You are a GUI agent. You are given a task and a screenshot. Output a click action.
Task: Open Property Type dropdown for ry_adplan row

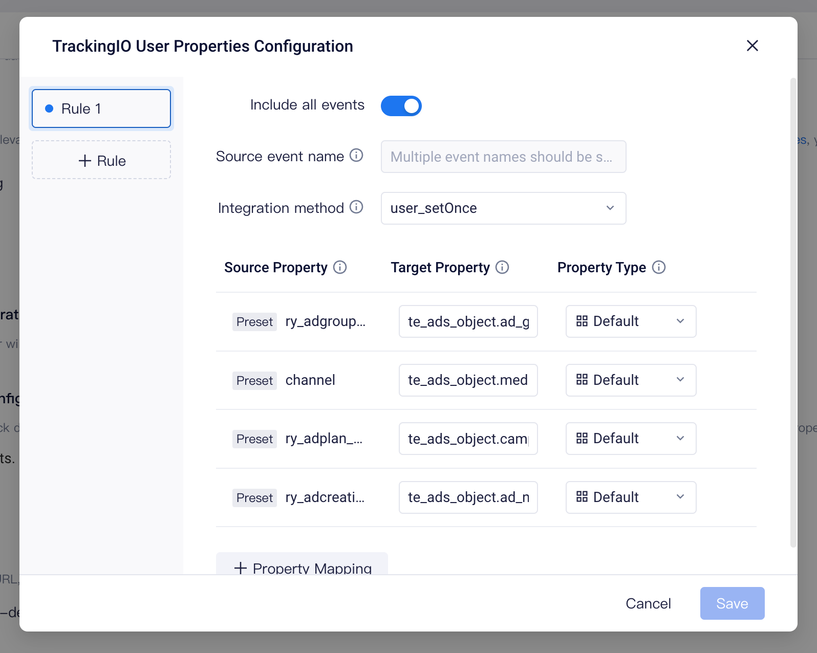[x=631, y=439]
